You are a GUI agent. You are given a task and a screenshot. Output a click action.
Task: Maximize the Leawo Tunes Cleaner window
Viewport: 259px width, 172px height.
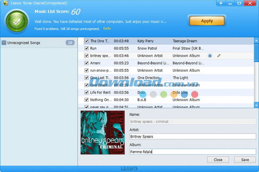point(239,3)
